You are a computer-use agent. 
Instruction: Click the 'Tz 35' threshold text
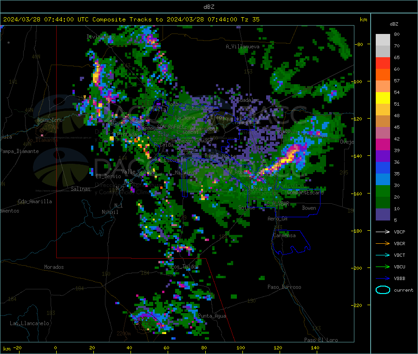click(250, 20)
